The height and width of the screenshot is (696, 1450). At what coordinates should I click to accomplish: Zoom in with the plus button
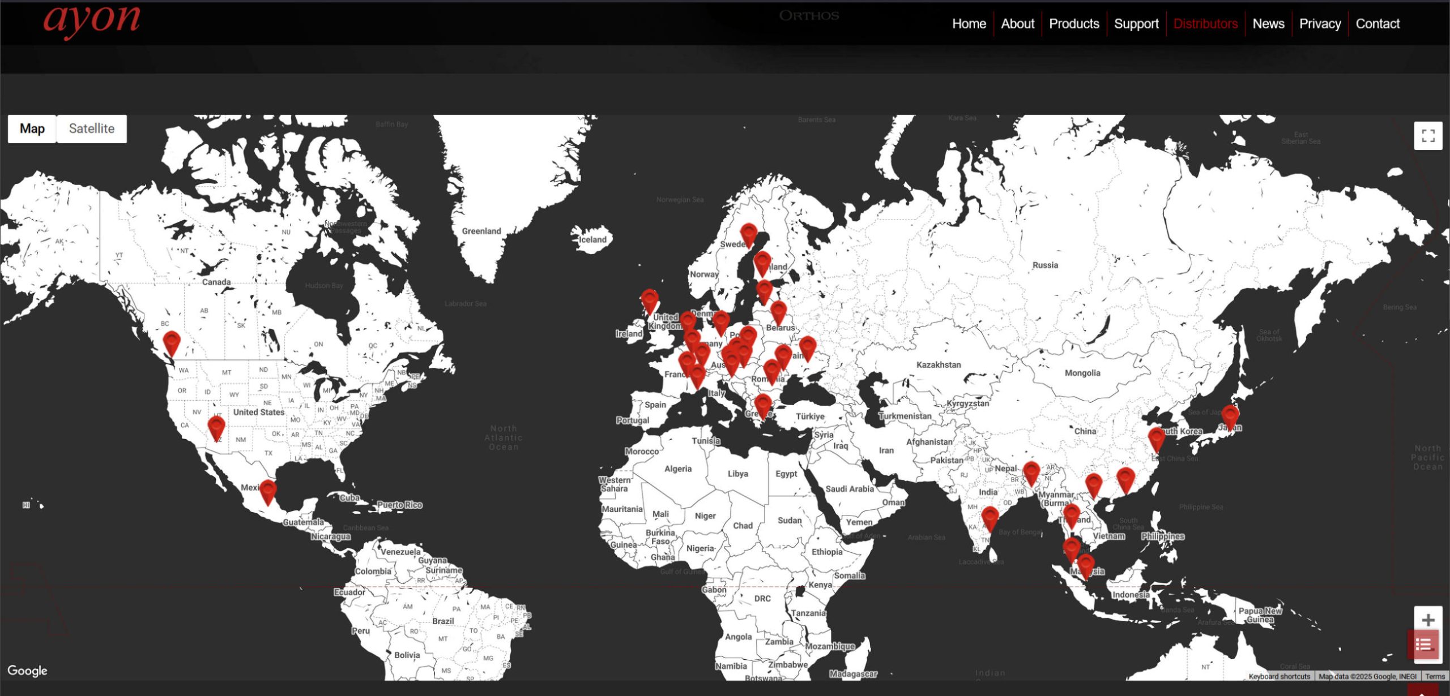[x=1428, y=620]
